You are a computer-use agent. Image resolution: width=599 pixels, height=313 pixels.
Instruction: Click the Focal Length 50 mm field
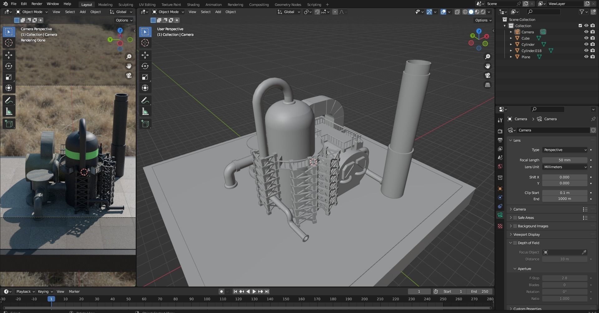pos(565,160)
